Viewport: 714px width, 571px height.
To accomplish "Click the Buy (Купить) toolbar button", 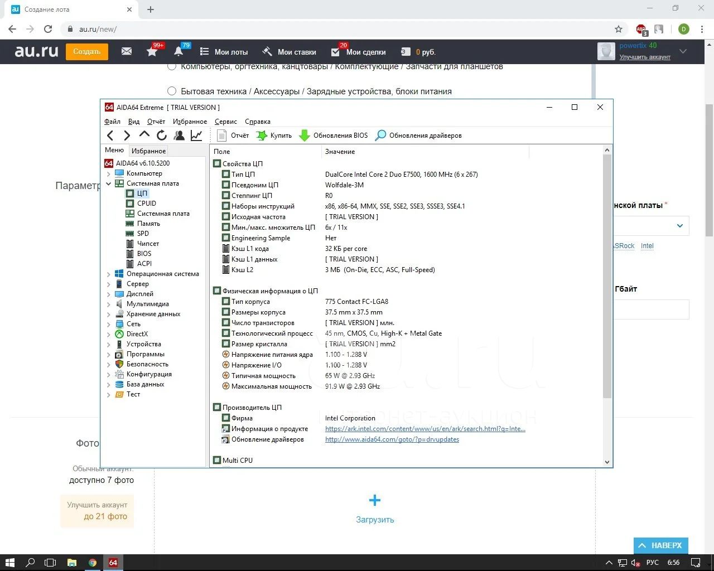I will (x=274, y=136).
